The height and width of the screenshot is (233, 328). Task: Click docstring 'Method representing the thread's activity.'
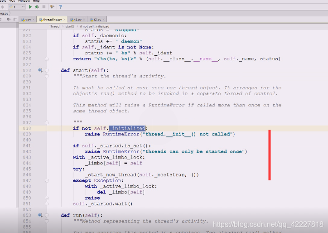(x=141, y=221)
